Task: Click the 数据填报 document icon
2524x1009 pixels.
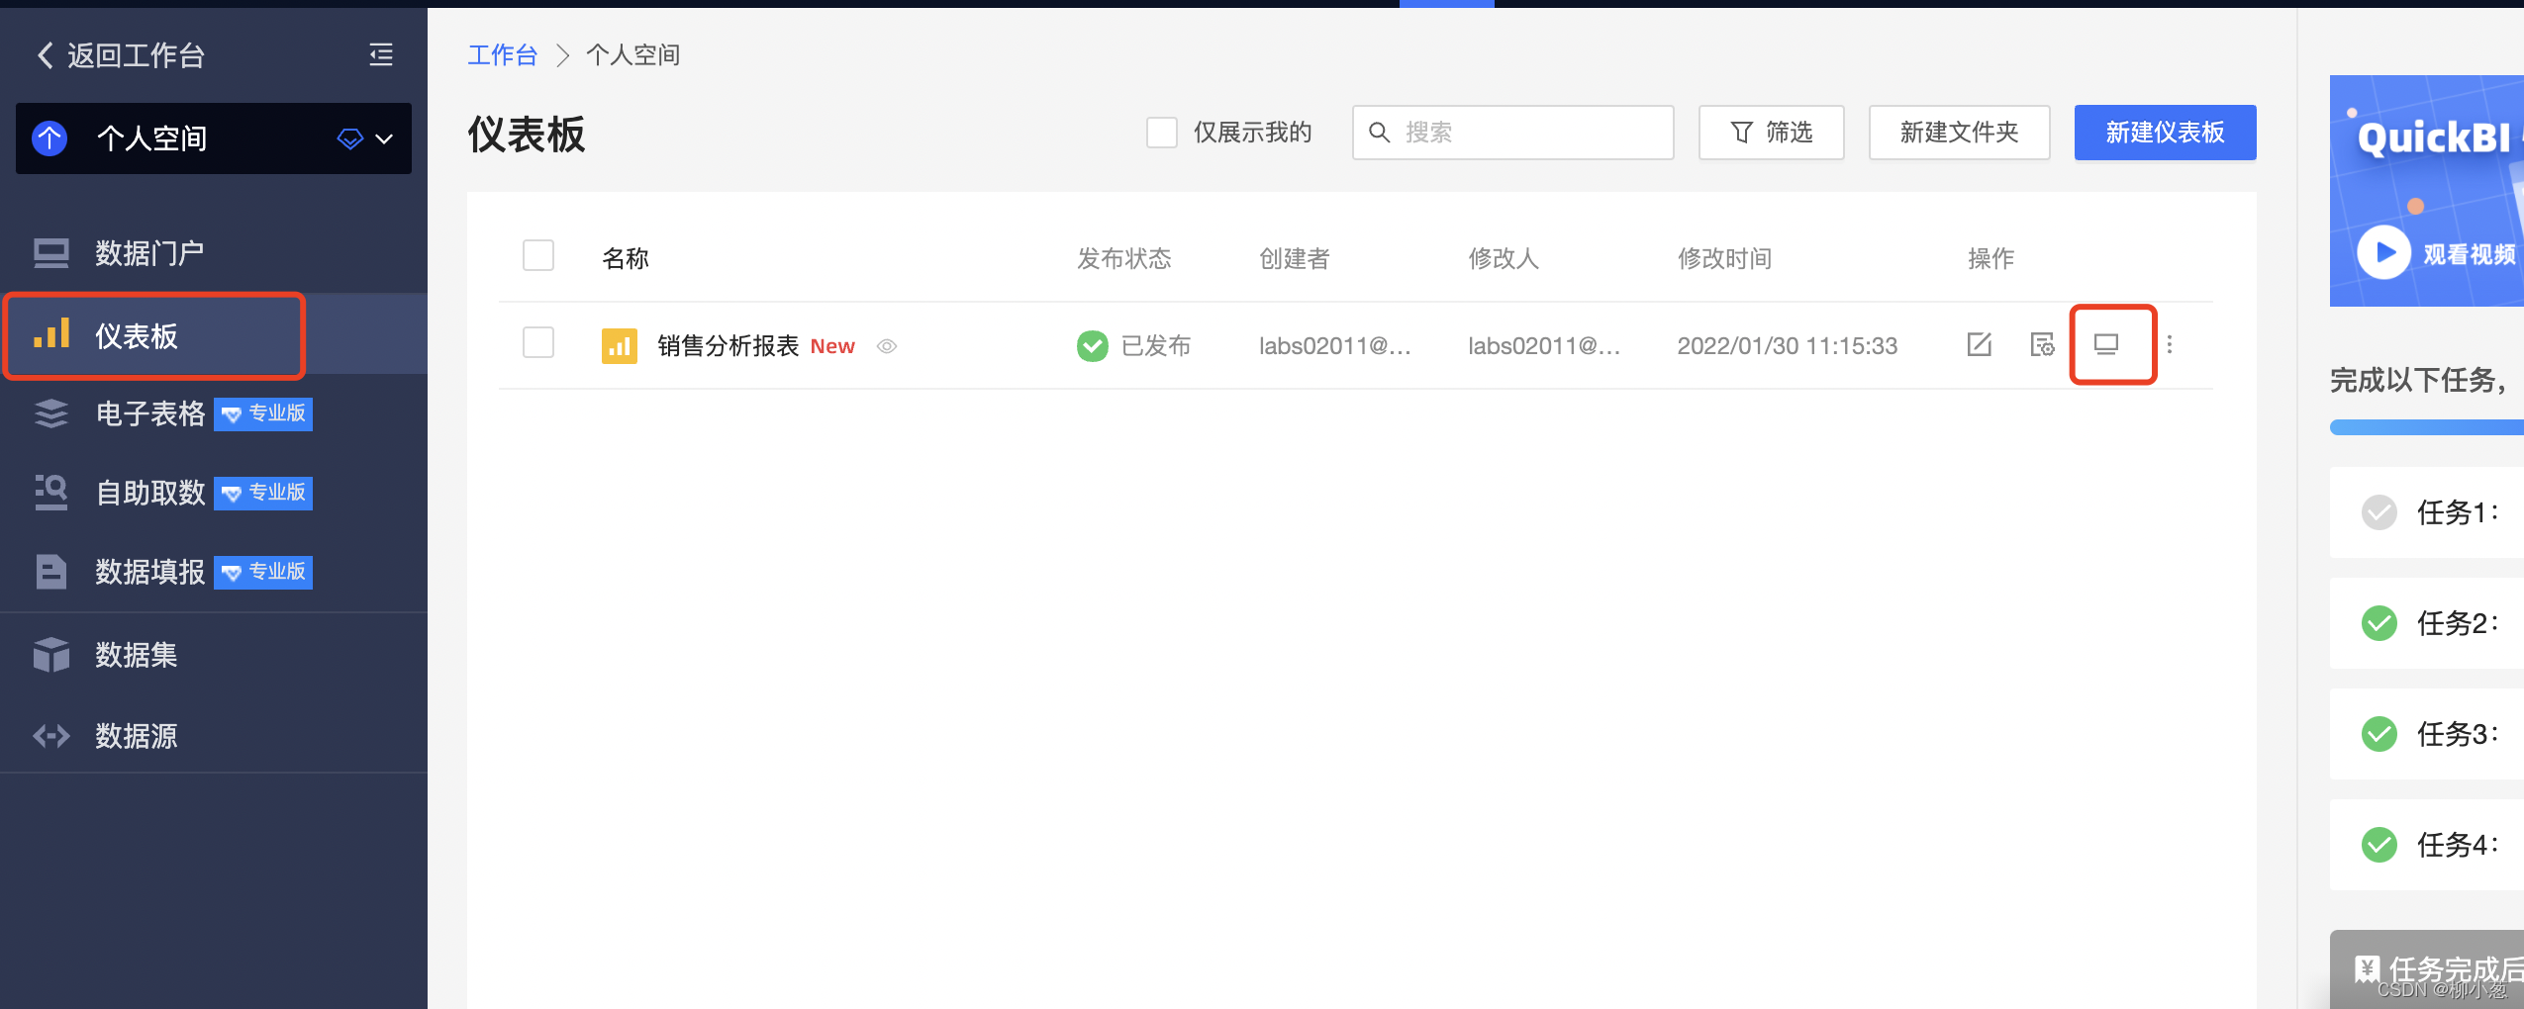Action: click(x=51, y=572)
